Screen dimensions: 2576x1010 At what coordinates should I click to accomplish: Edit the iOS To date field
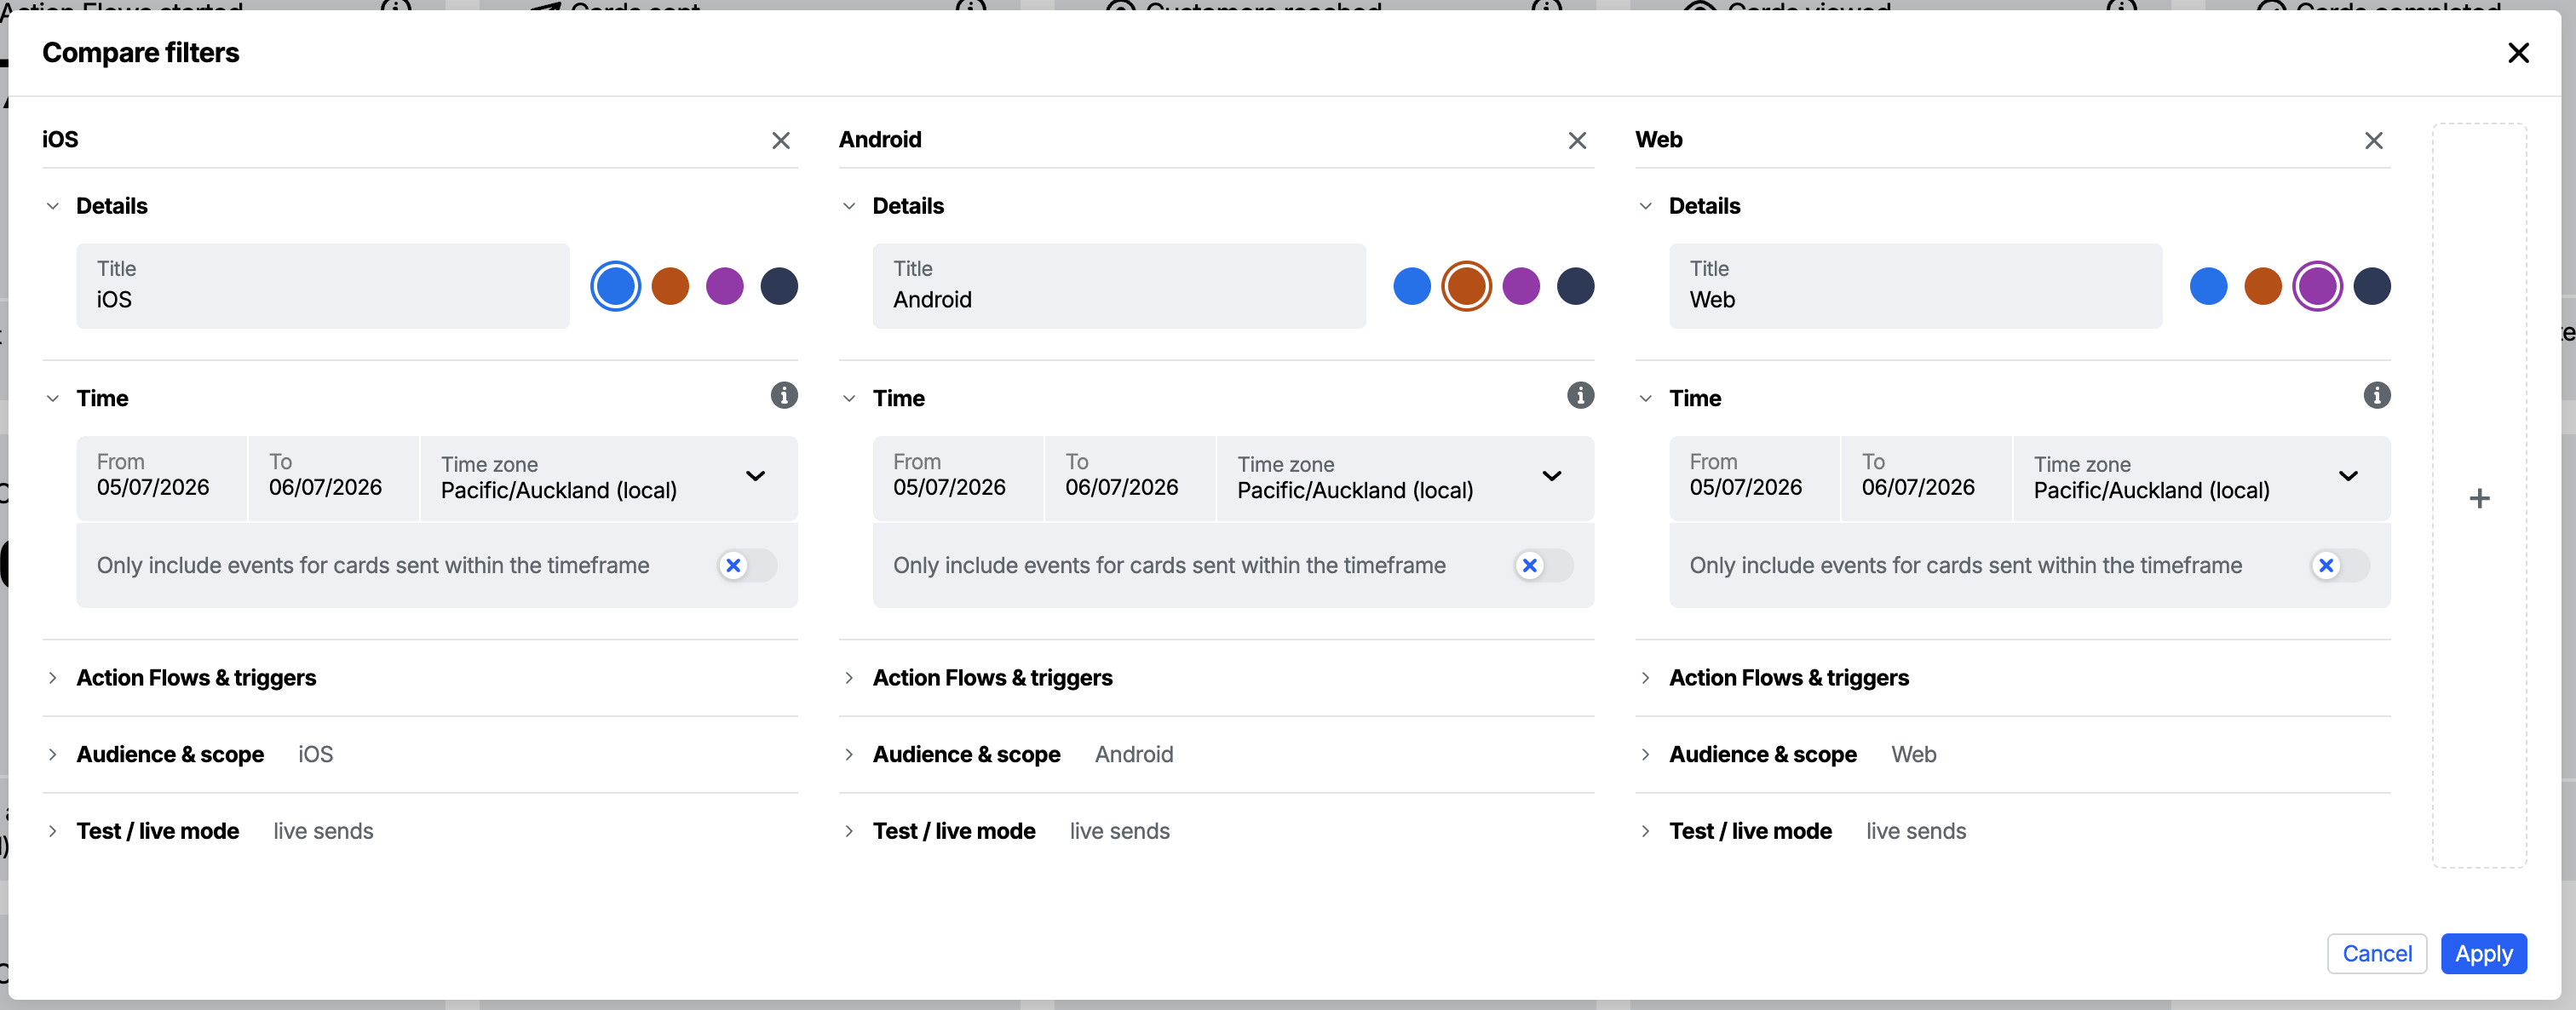click(x=334, y=478)
